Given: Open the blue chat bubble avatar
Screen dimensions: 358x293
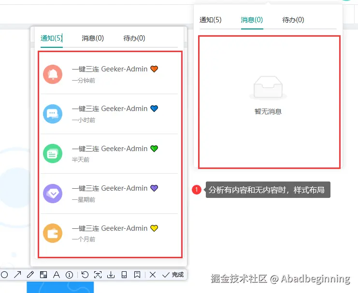Looking at the screenshot, I should [x=53, y=114].
